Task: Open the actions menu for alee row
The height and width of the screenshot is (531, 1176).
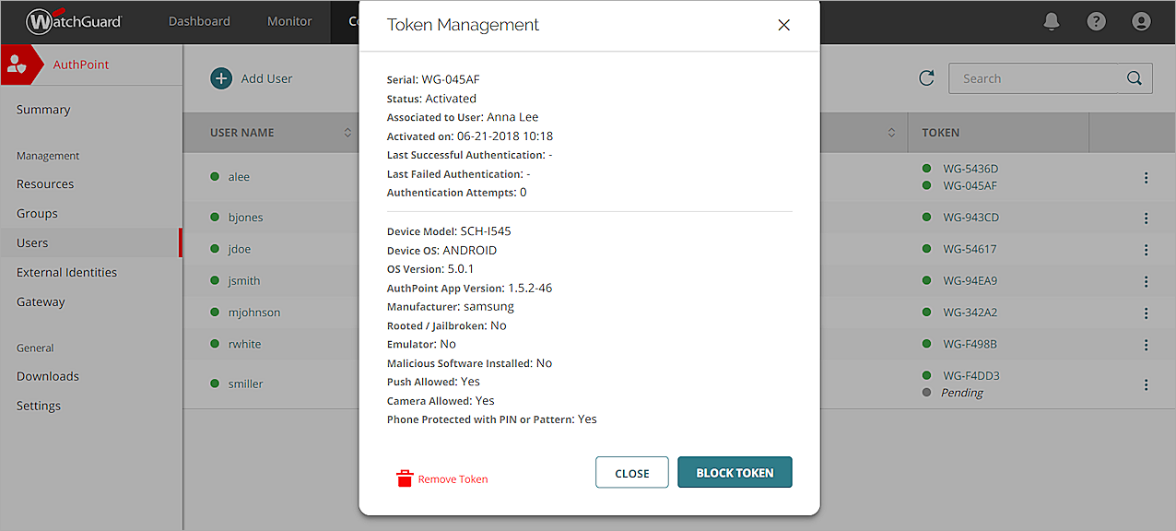Action: [x=1146, y=178]
